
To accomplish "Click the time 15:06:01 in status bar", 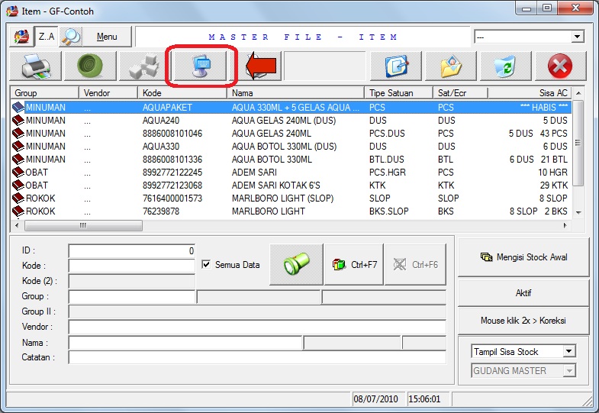I will pos(424,398).
